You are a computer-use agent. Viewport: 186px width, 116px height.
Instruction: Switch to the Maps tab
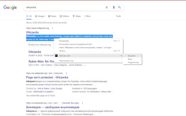[x=77, y=16]
